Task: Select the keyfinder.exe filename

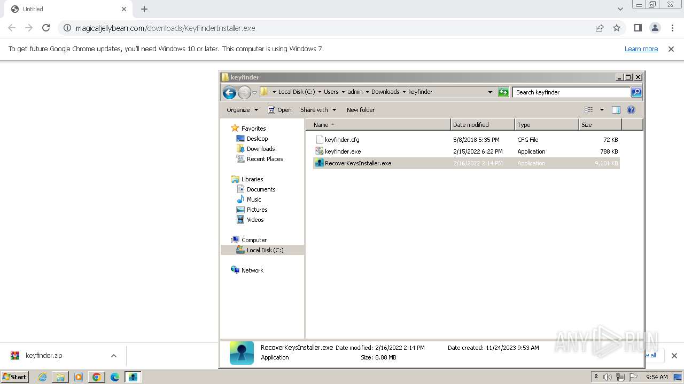Action: (343, 151)
